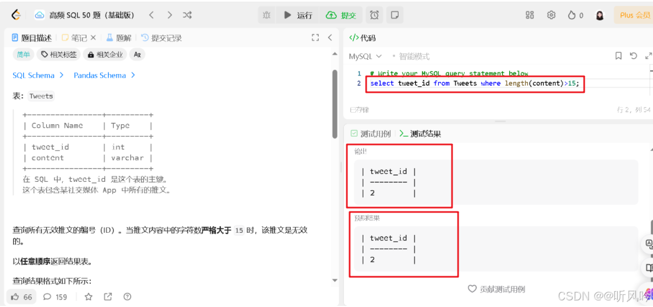
Task: Switch to 笔记 tab
Action: coord(74,38)
